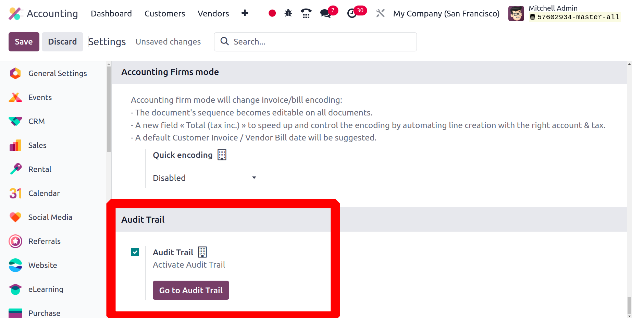
Task: Expand the plus menu after Vendors
Action: [x=245, y=13]
